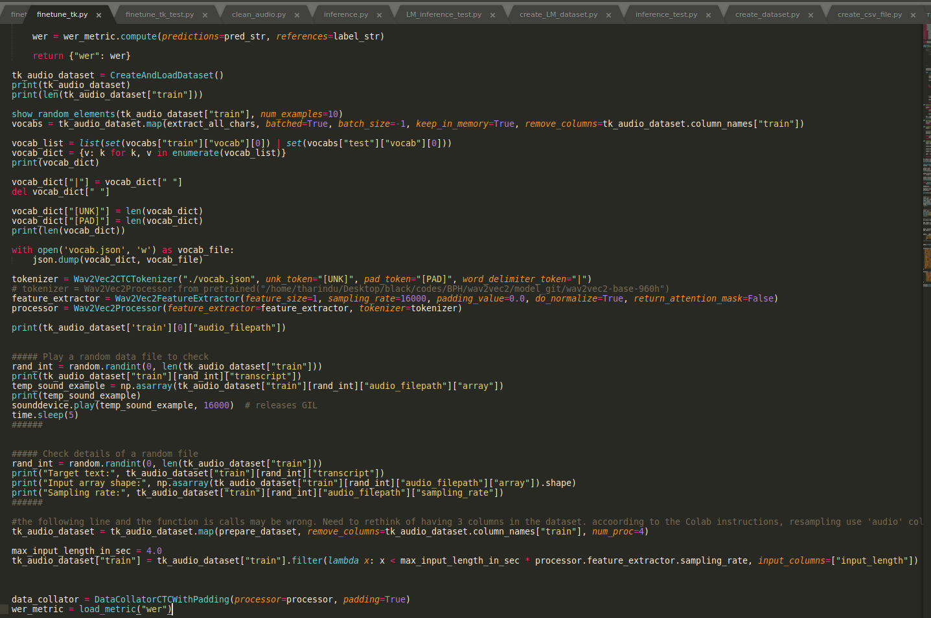Switch to the create_dataset.py tab
The image size is (931, 618).
[x=767, y=14]
